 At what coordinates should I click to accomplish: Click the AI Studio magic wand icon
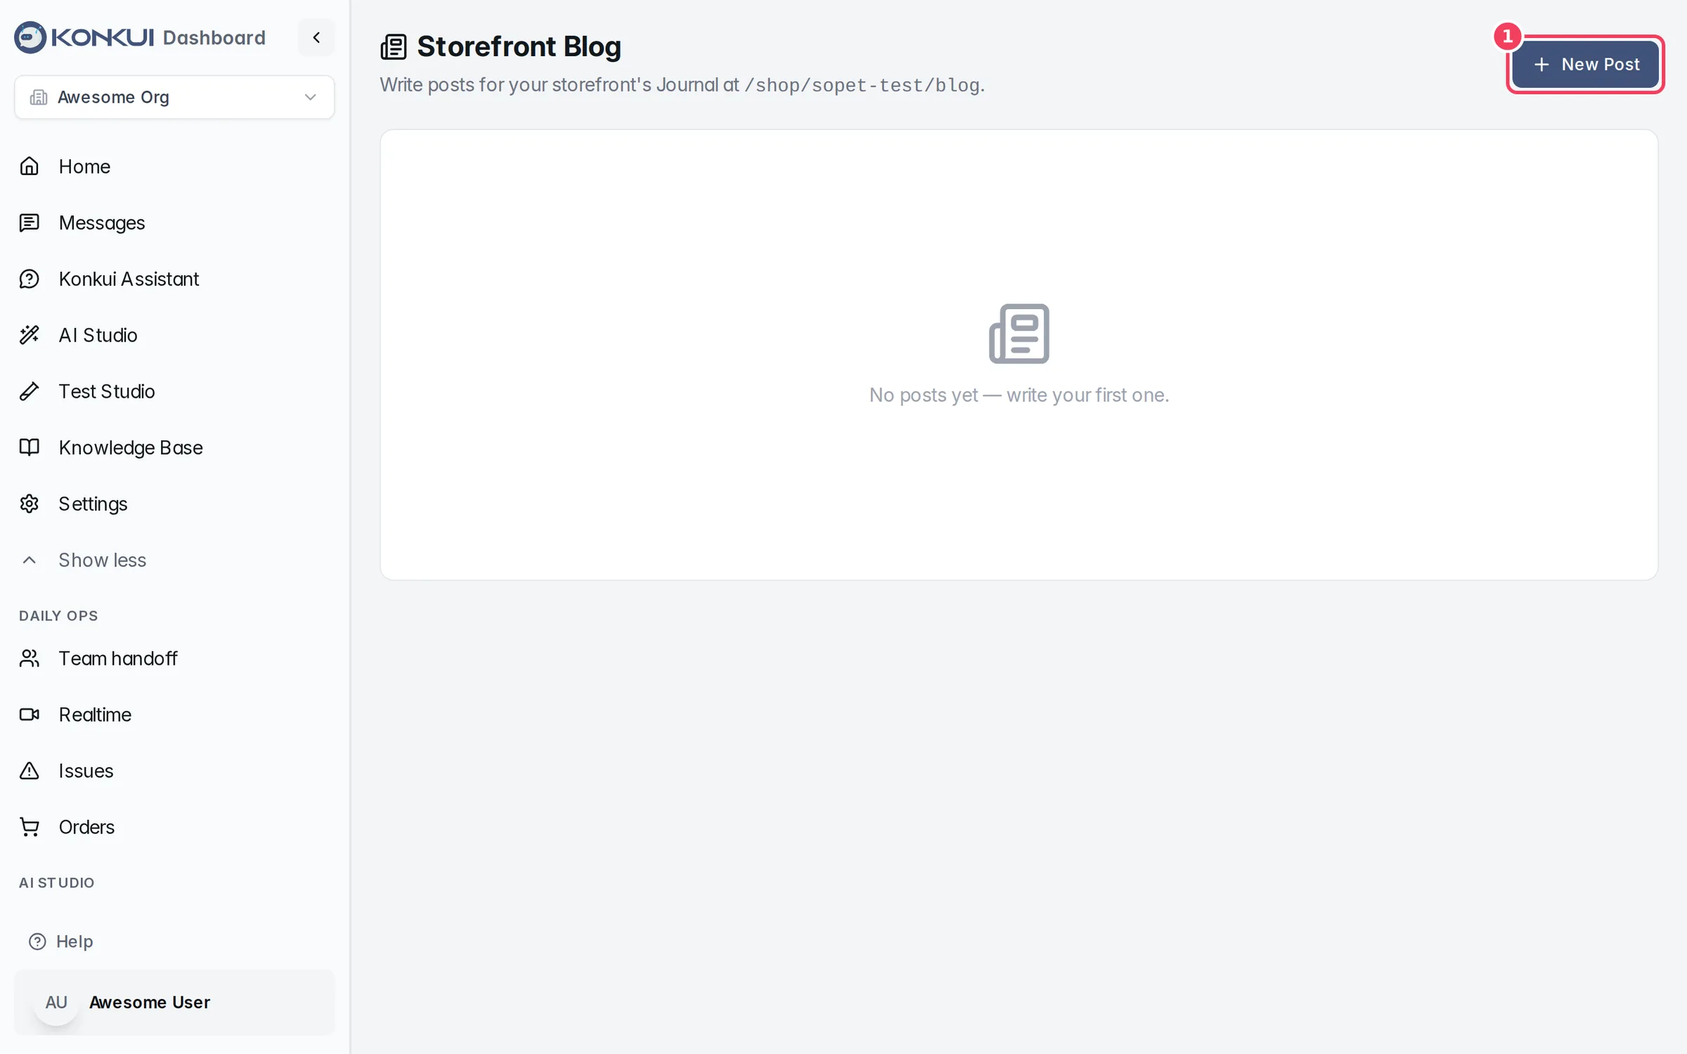click(30, 335)
